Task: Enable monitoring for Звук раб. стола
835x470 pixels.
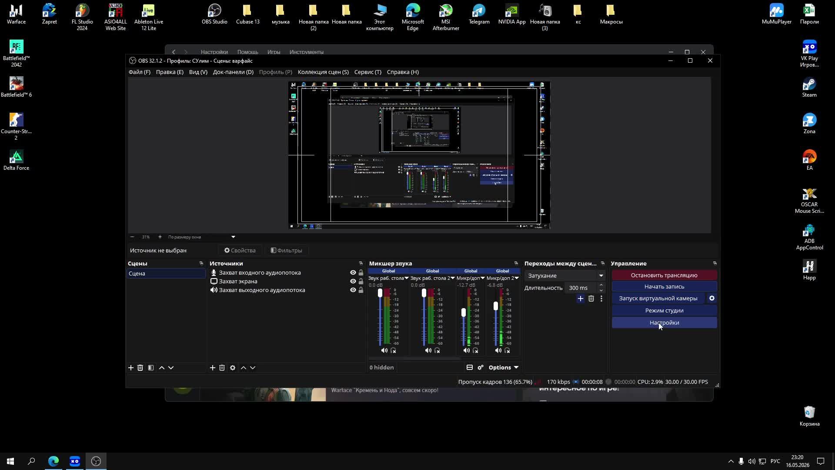Action: (x=394, y=350)
